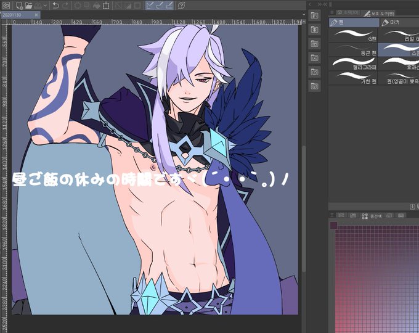
Task: Open Clip Studio launcher icon
Action: [6, 5]
